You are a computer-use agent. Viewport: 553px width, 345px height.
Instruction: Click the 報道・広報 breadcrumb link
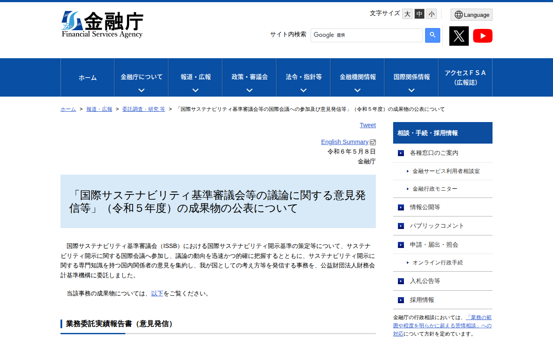[99, 109]
